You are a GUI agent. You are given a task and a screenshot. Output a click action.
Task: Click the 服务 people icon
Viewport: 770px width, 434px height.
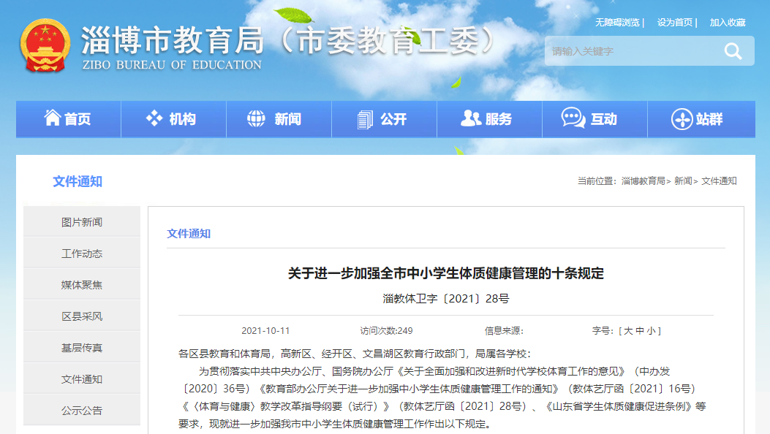(x=471, y=118)
